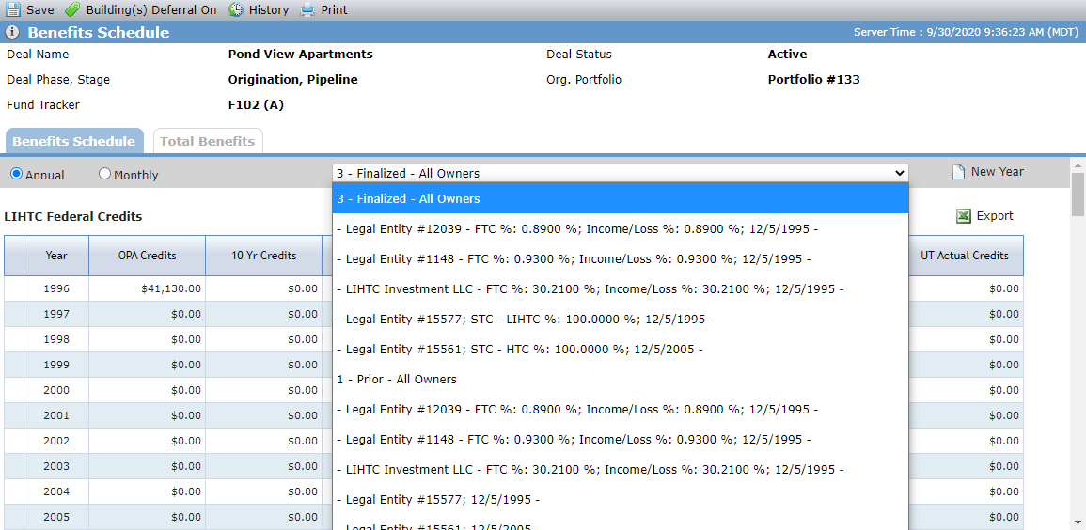Viewport: 1086px width, 530px height.
Task: Click the Export link
Action: [x=995, y=216]
